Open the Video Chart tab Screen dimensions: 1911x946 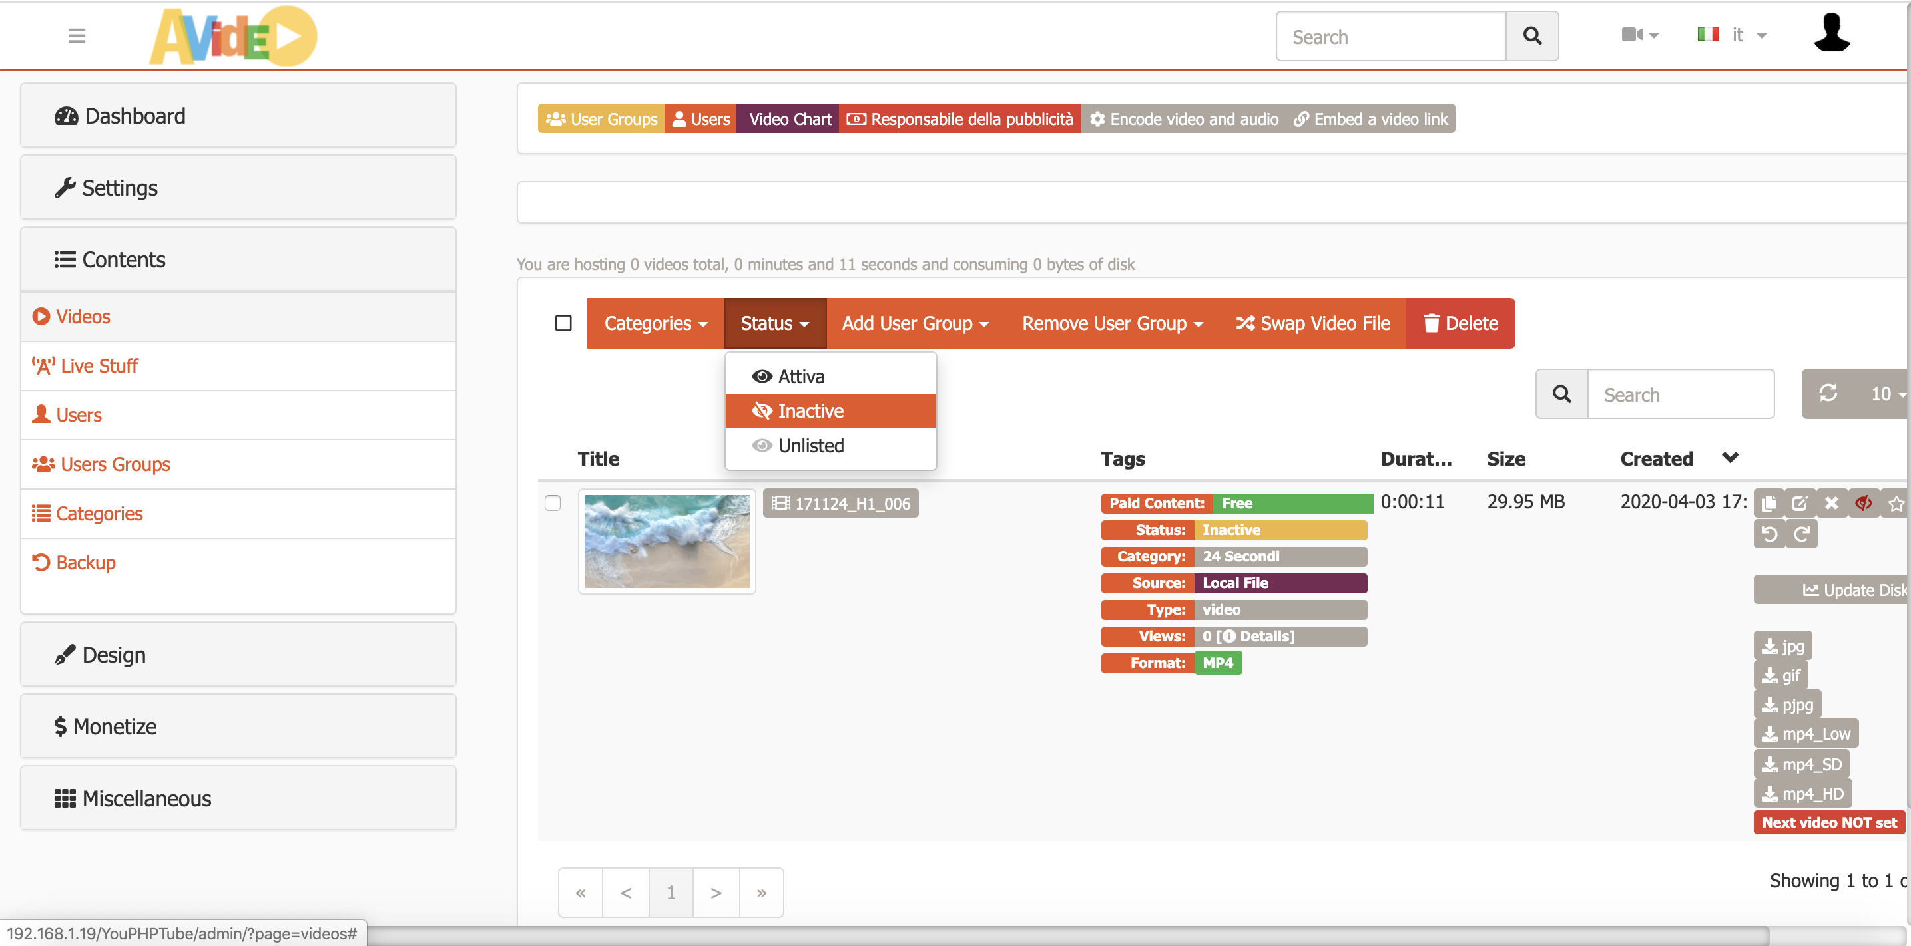pos(788,118)
